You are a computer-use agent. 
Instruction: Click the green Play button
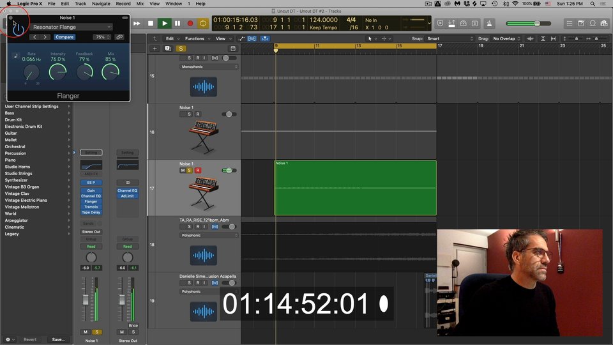click(x=165, y=24)
